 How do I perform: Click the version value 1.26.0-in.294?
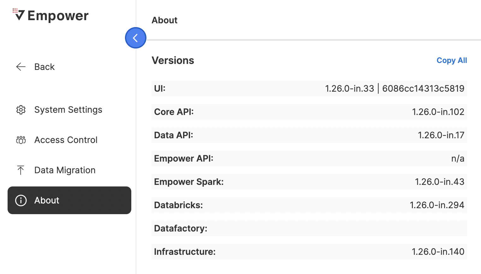point(437,205)
